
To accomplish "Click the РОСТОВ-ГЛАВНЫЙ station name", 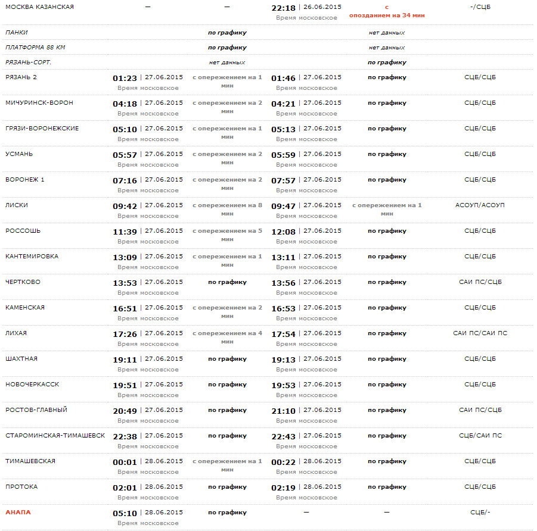I will click(36, 410).
